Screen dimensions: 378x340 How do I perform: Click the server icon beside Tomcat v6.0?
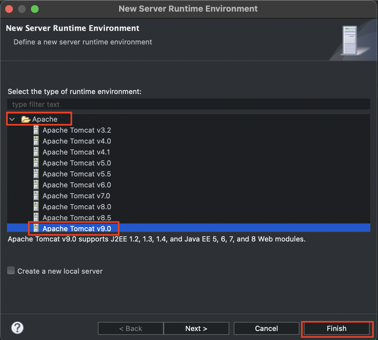pyautogui.click(x=36, y=185)
